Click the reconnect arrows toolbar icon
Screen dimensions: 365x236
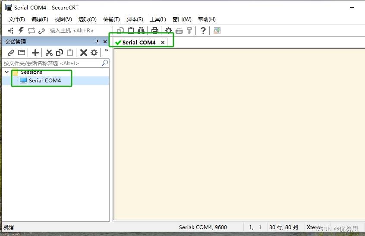(x=31, y=31)
